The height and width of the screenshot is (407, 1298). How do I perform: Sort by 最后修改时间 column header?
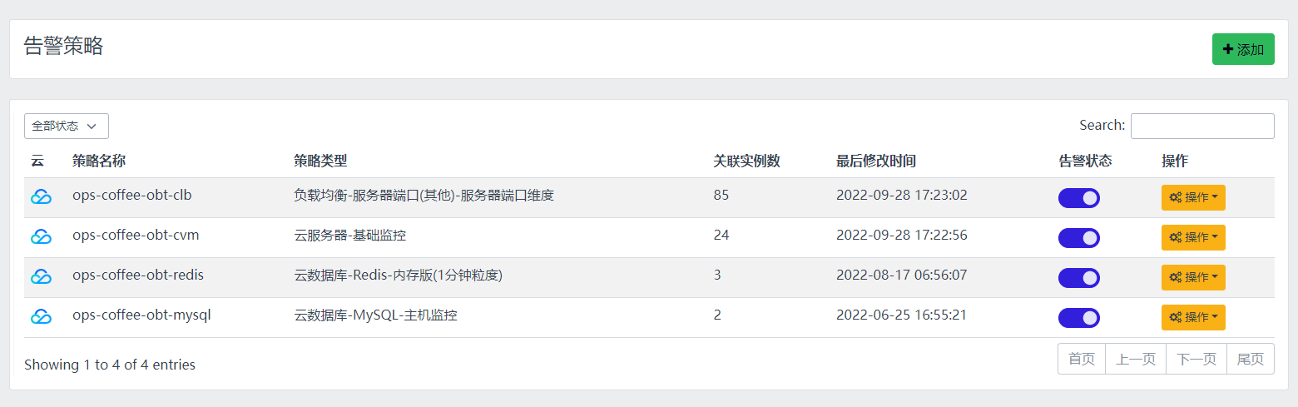tap(876, 161)
